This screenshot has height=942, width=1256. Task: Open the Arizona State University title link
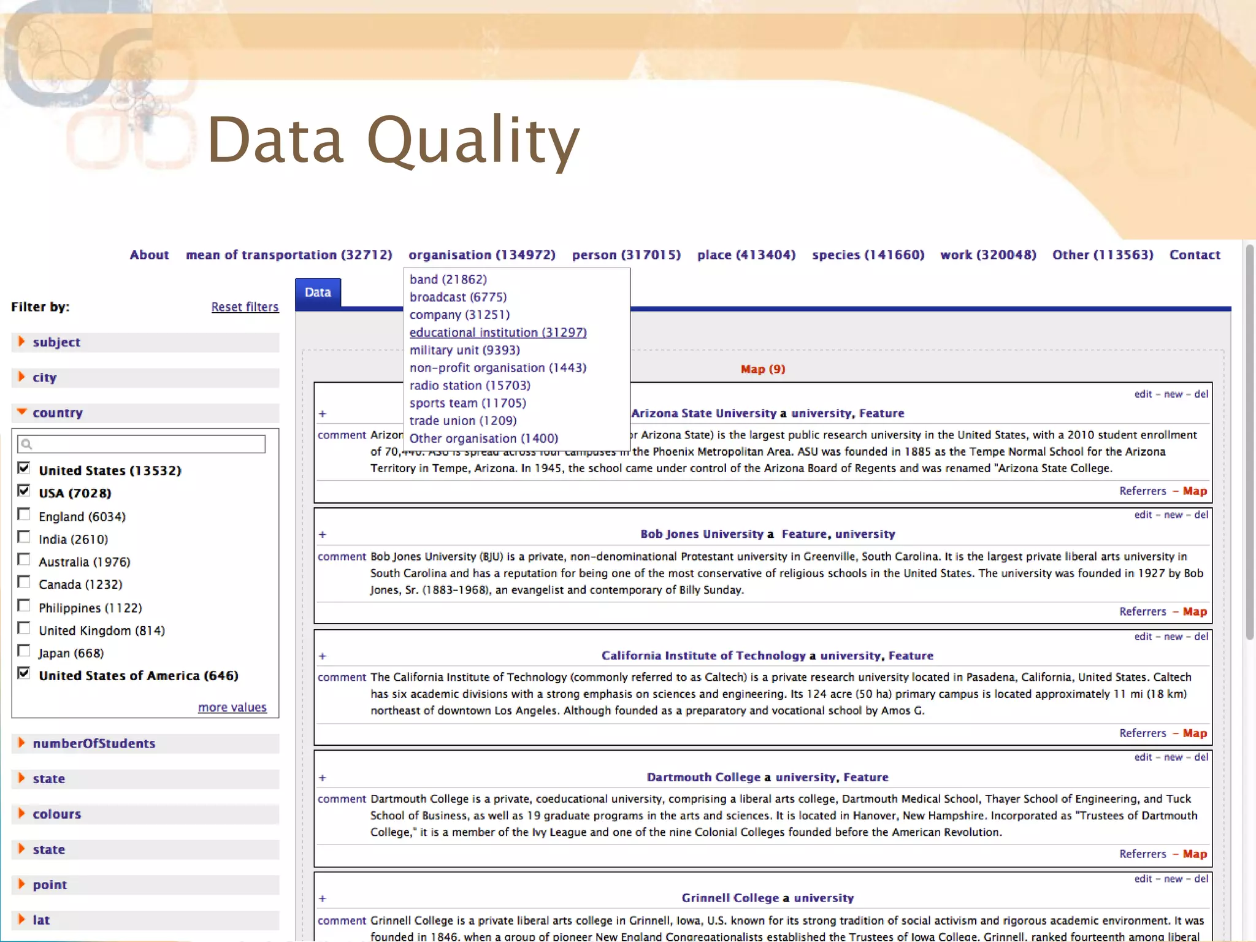[x=704, y=414]
